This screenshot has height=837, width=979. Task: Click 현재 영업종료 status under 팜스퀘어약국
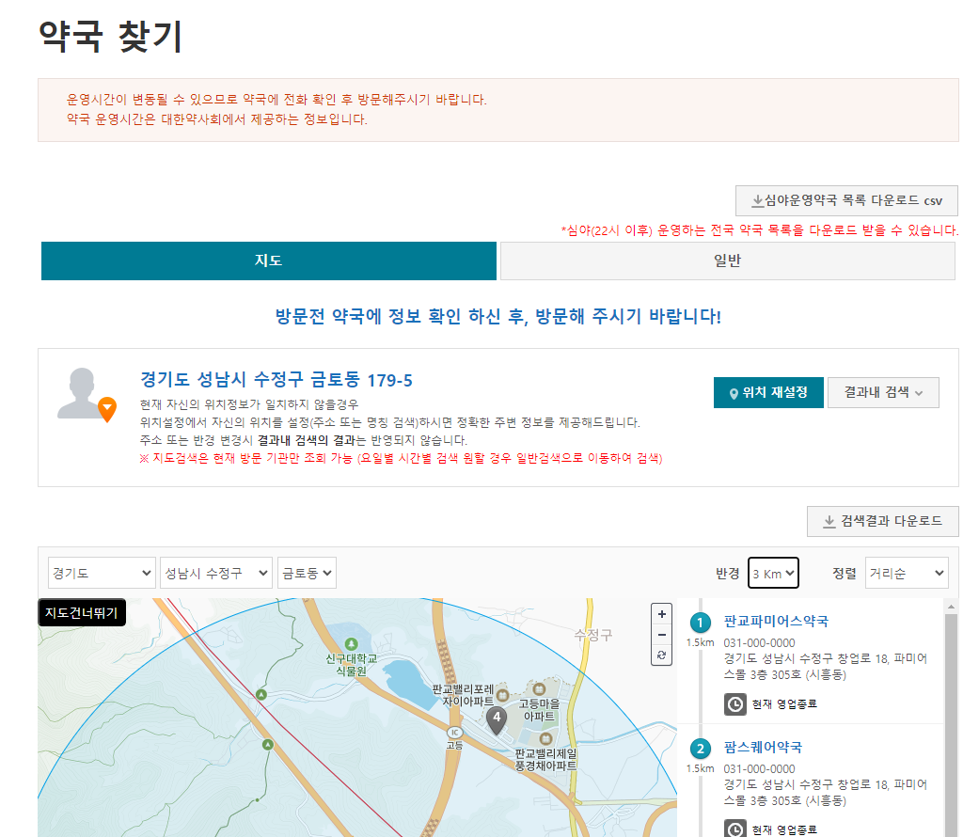784,830
